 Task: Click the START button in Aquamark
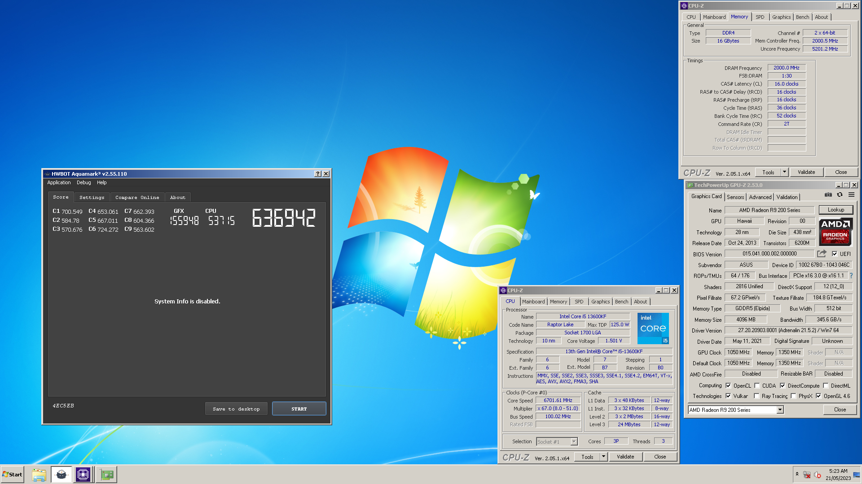(299, 409)
